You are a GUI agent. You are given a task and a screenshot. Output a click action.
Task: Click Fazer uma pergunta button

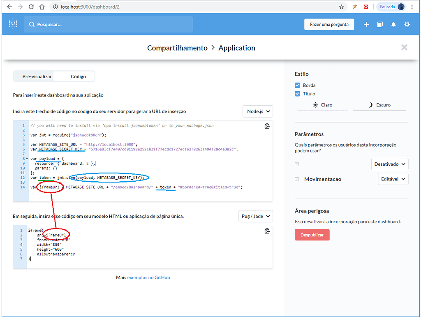click(329, 24)
